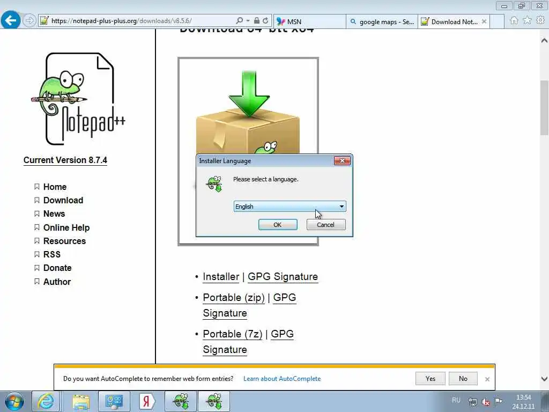This screenshot has height=412, width=549.
Task: Click the installer chameleon icon in dialog
Action: [x=214, y=183]
